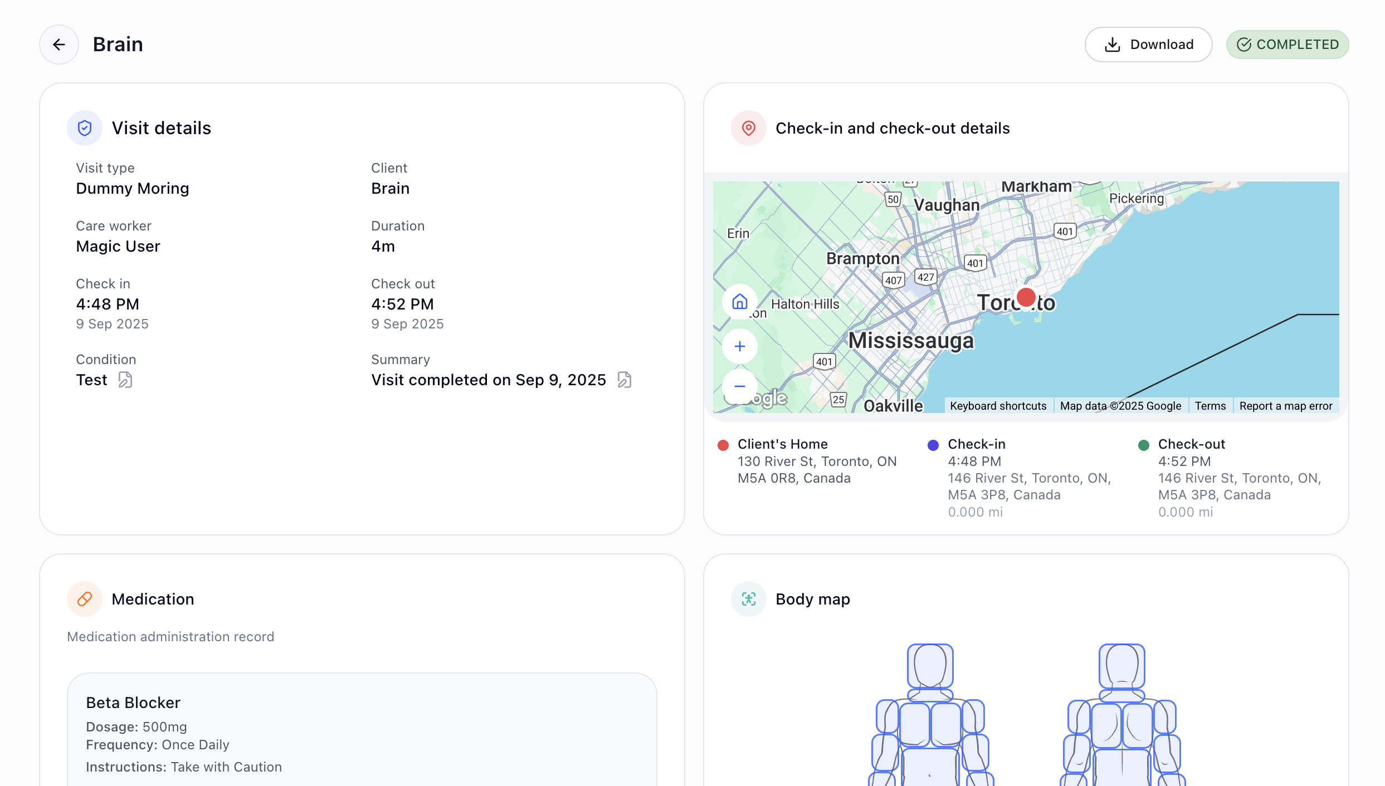Image resolution: width=1385 pixels, height=786 pixels.
Task: Click the back arrow next to Brain
Action: (x=58, y=44)
